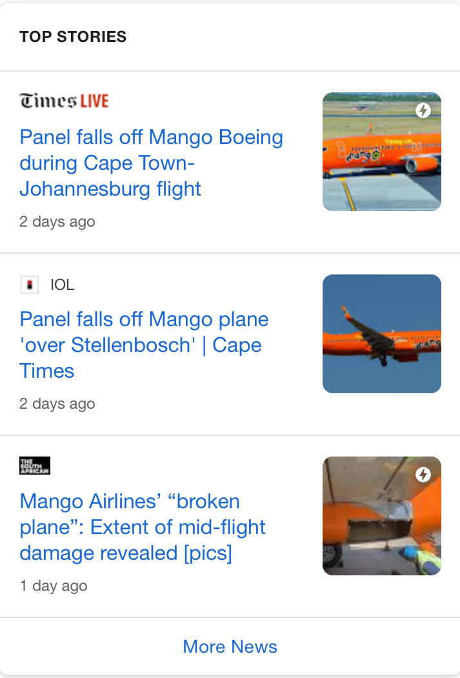Image resolution: width=460 pixels, height=678 pixels.
Task: Open the 'over Stellenbosch' Cape Times headline
Action: [x=145, y=345]
